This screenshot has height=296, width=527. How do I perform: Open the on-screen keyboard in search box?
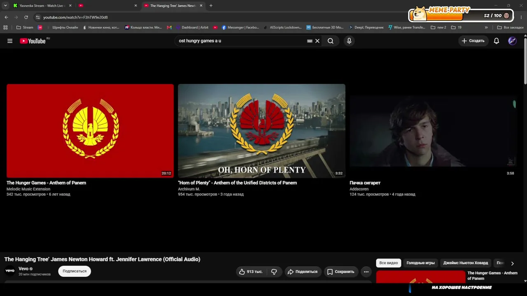(310, 41)
